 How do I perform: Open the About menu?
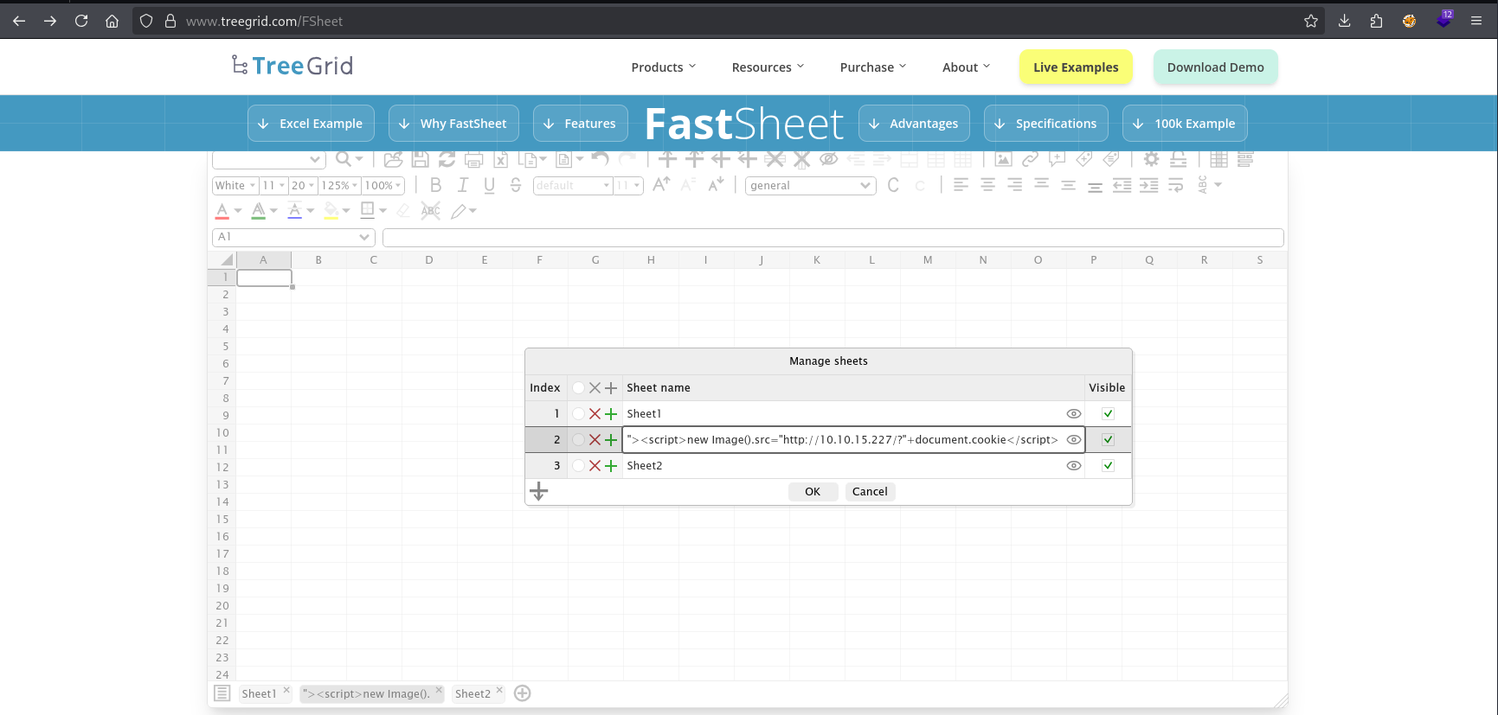click(x=966, y=67)
